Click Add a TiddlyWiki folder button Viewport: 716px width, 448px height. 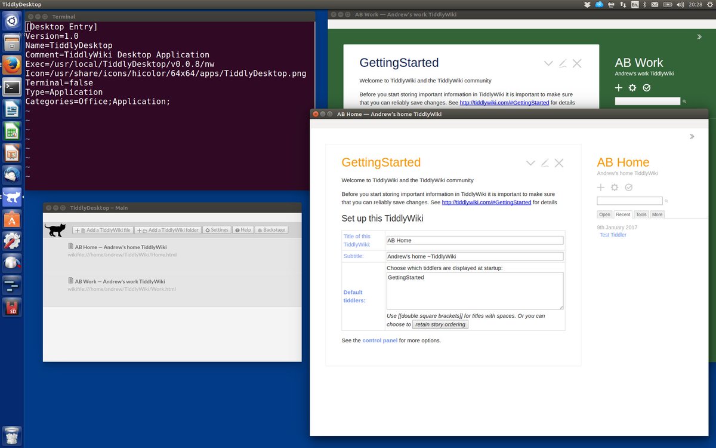pos(168,230)
